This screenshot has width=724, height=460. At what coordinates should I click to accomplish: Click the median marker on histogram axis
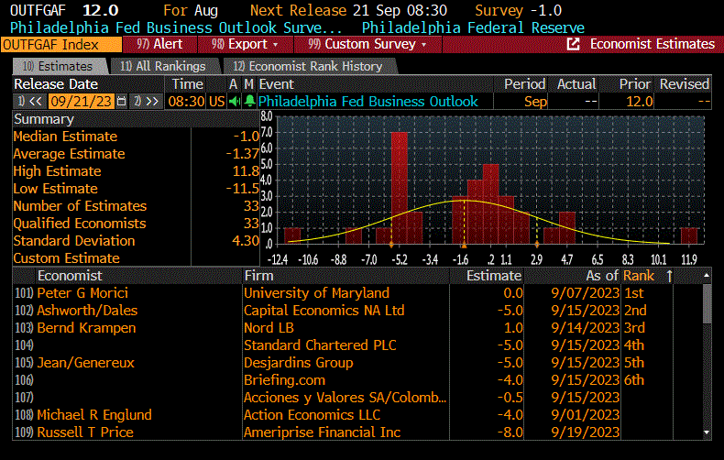click(464, 245)
